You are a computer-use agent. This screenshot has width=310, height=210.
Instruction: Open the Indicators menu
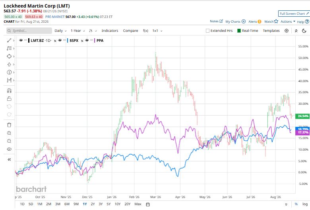click(110, 31)
